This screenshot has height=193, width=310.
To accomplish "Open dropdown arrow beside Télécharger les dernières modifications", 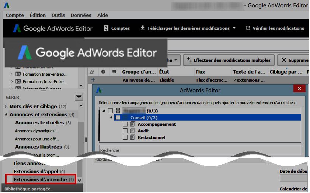I will click(234, 28).
